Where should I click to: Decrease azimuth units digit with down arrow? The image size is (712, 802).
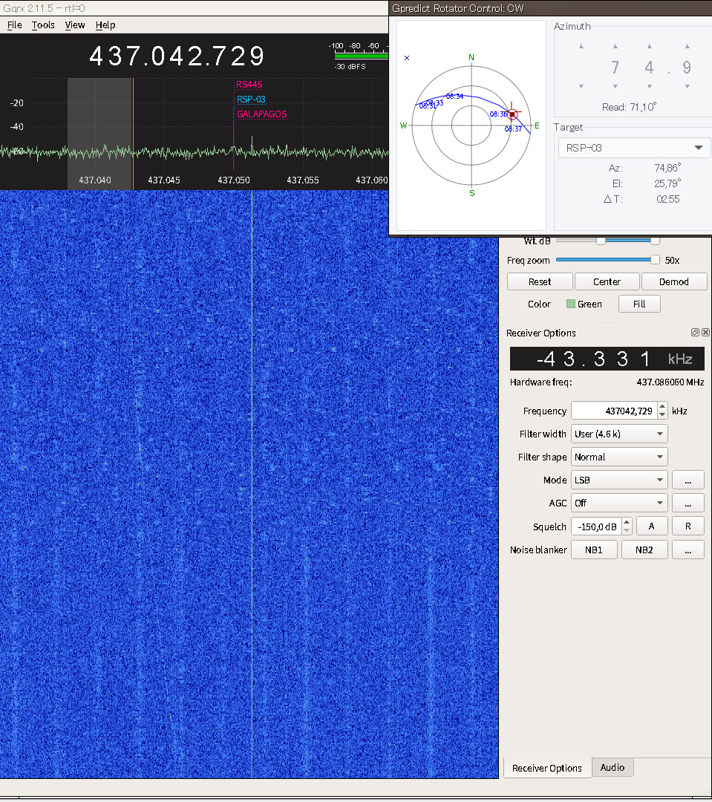[649, 86]
